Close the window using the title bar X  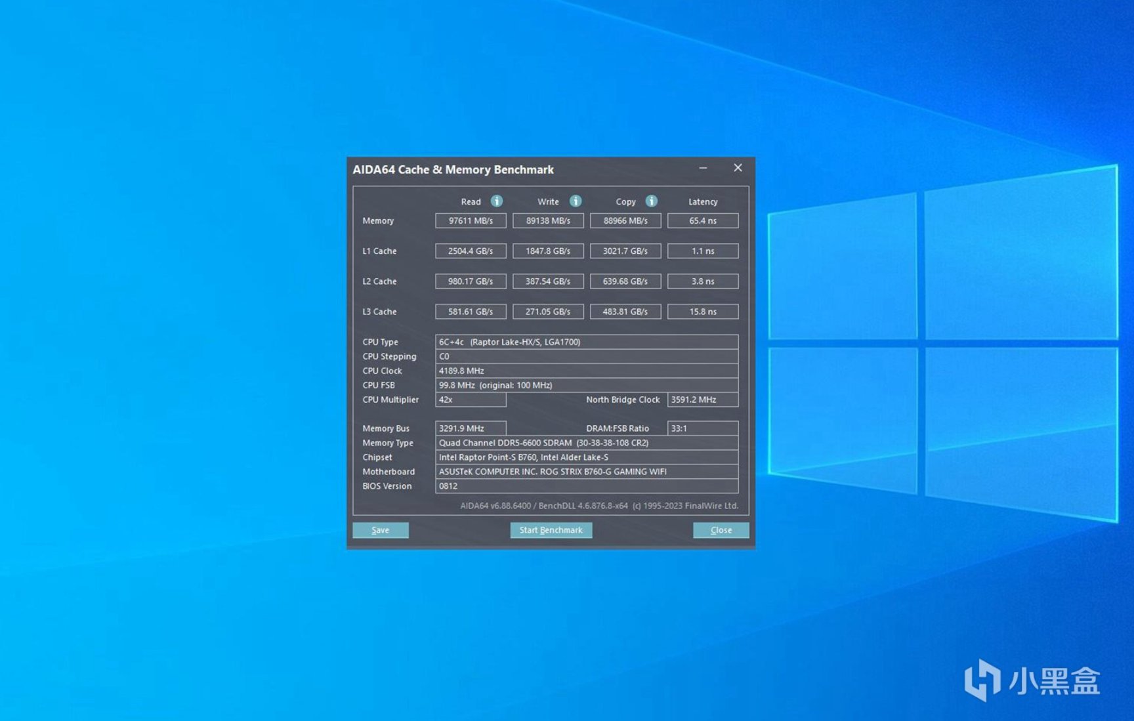click(x=738, y=168)
